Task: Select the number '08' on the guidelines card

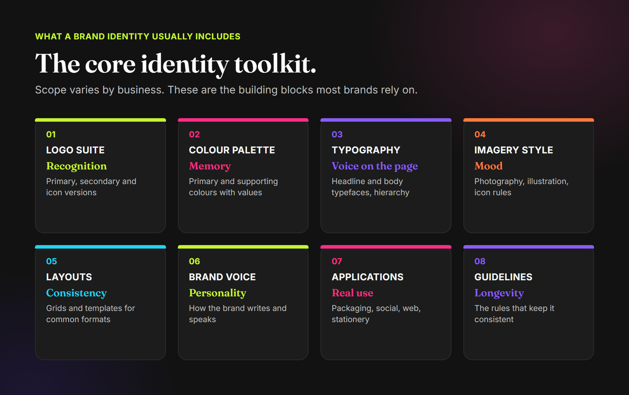Action: (x=480, y=261)
